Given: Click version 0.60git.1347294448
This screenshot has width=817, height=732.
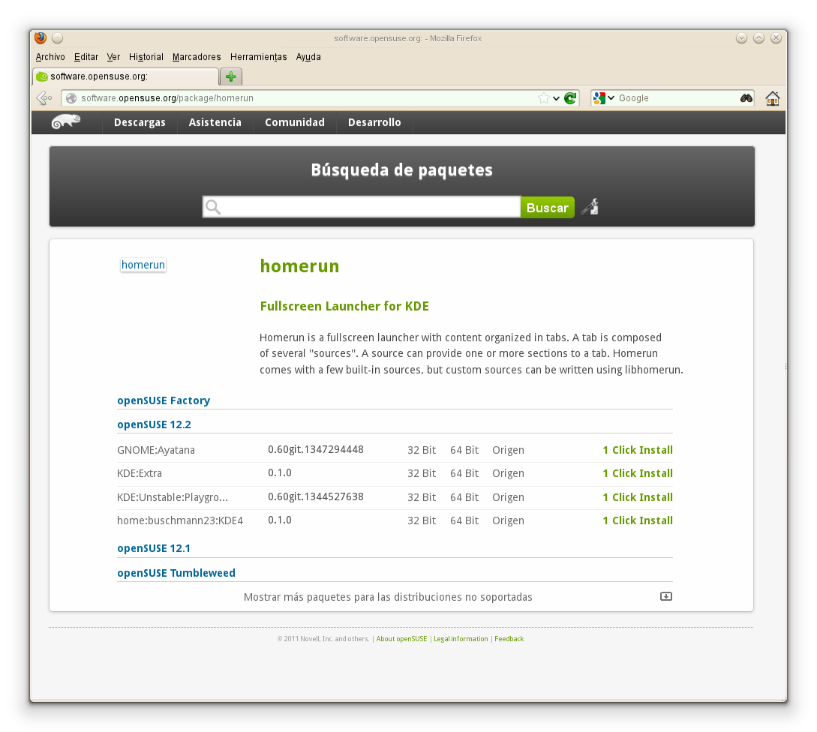Looking at the screenshot, I should pyautogui.click(x=316, y=449).
